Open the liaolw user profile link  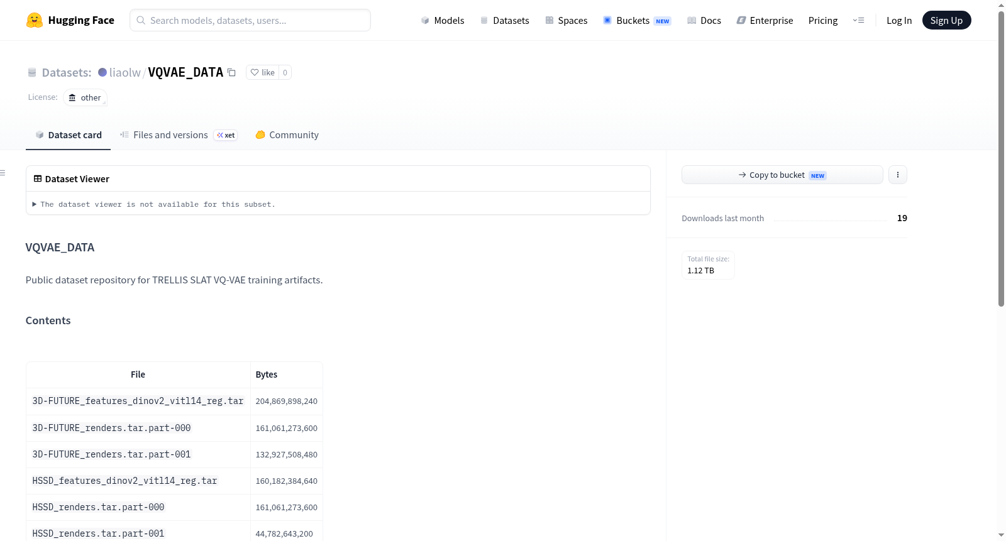125,72
